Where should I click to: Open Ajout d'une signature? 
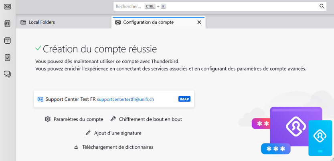117,133
